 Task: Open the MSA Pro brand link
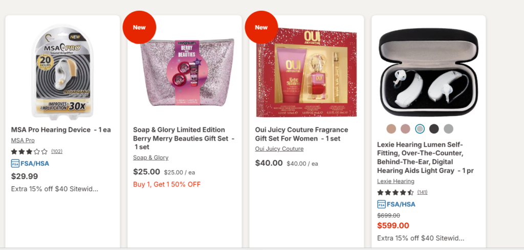[x=23, y=141]
